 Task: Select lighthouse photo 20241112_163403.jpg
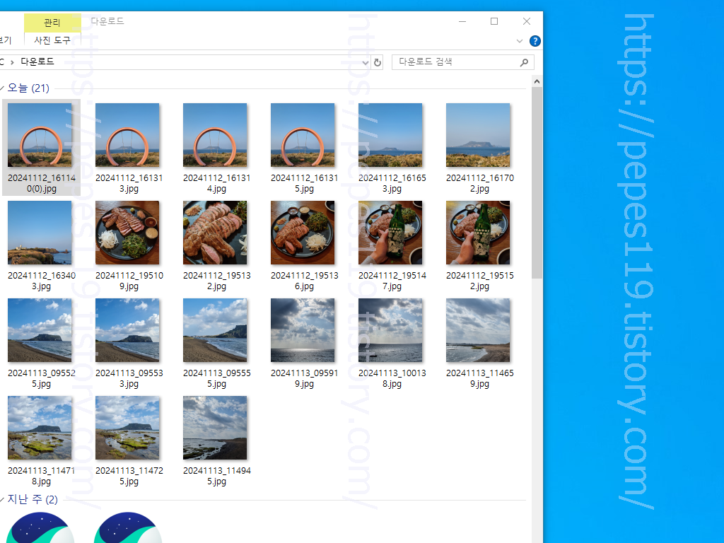pos(40,233)
